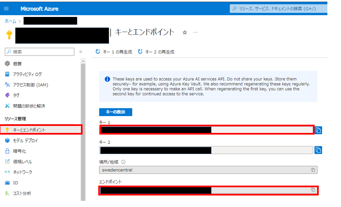Open アクセス制御 (IAM) in the sidebar
Image resolution: width=341 pixels, height=207 pixels.
pyautogui.click(x=31, y=85)
